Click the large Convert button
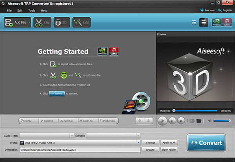The height and width of the screenshot is (162, 235). point(206,142)
